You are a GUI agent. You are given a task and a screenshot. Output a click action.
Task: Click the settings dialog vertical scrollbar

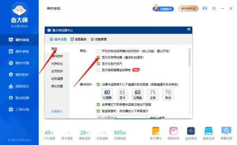190,57
